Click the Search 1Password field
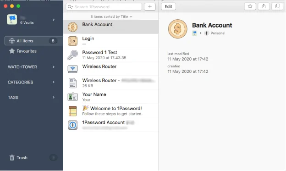 tap(104, 7)
